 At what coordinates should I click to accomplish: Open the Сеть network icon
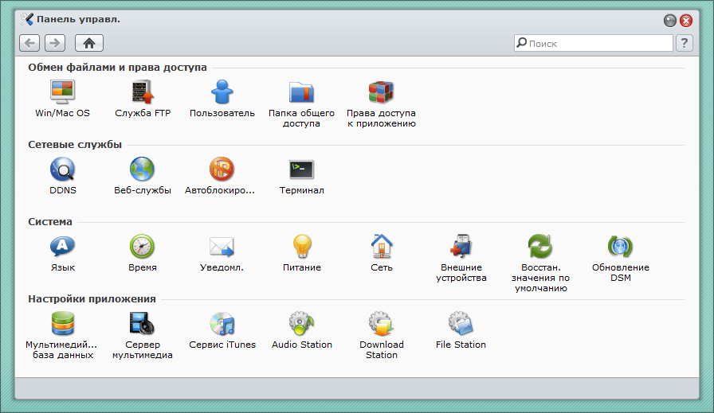tap(382, 247)
